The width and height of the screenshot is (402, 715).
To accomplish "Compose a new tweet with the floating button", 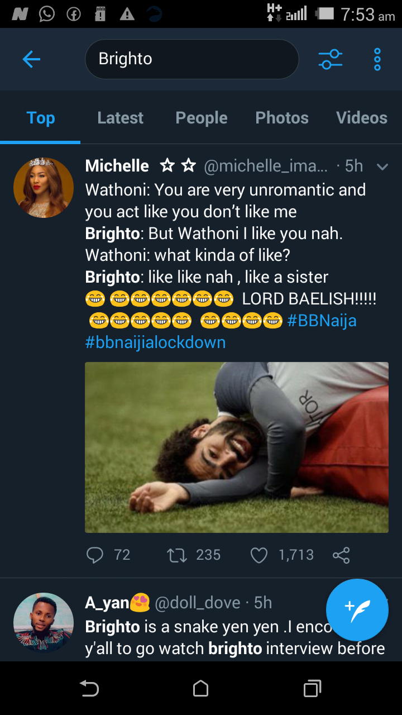I will click(x=357, y=609).
